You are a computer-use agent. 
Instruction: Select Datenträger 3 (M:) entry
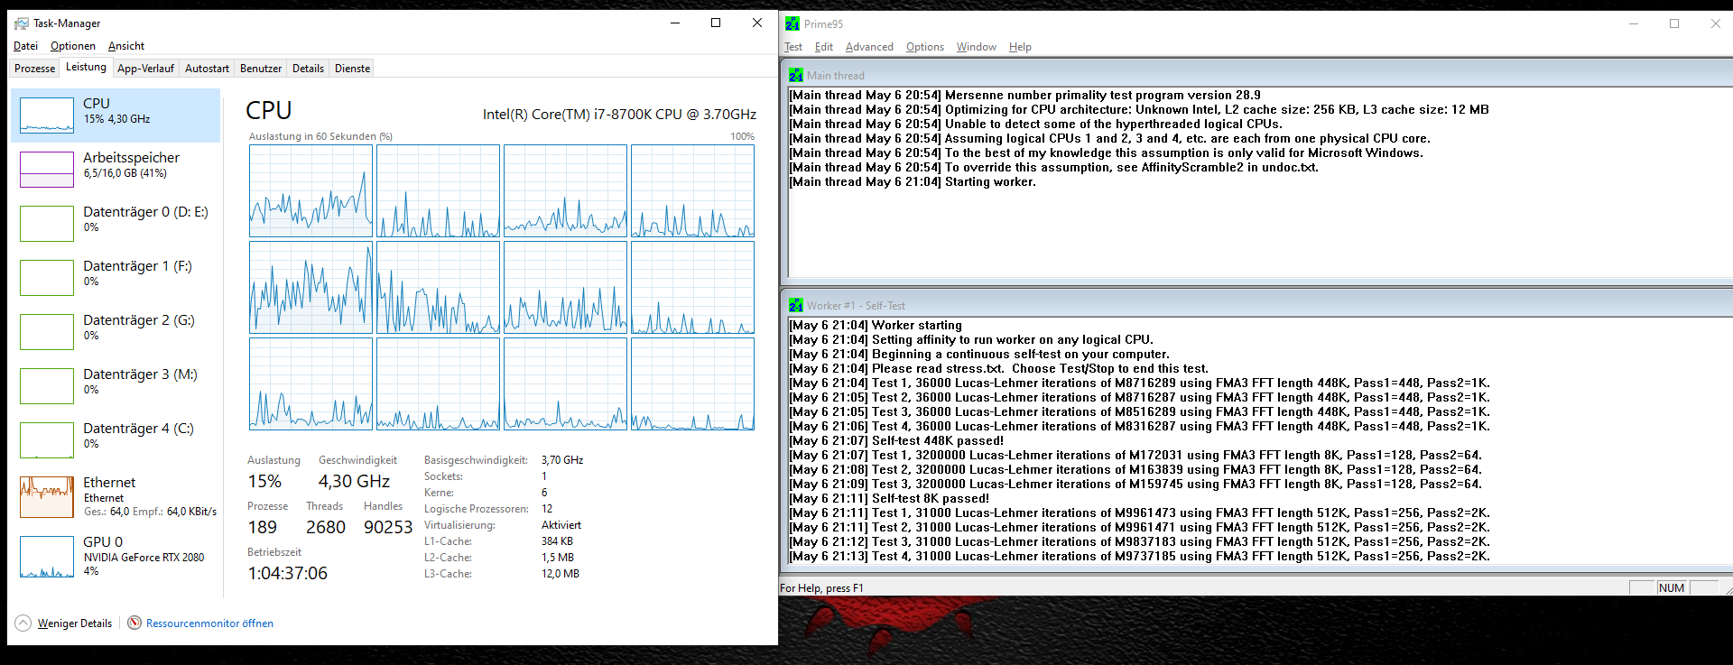(x=116, y=385)
